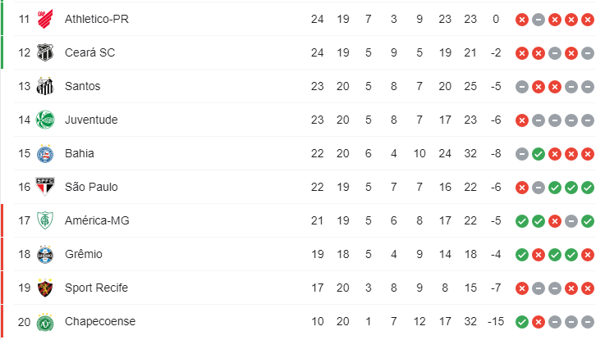Click the Chapecoense club crest
The width and height of the screenshot is (605, 340).
(45, 322)
